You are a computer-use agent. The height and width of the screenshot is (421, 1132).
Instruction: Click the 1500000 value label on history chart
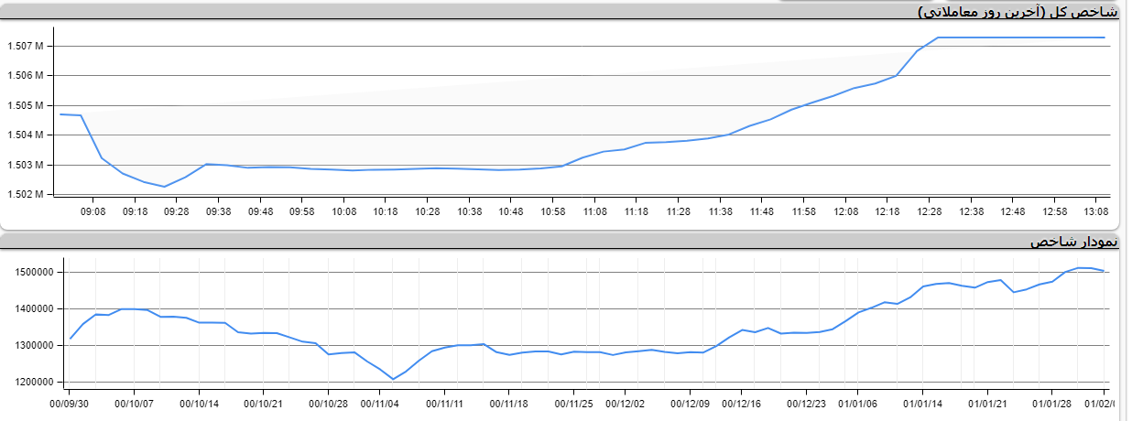pyautogui.click(x=33, y=273)
